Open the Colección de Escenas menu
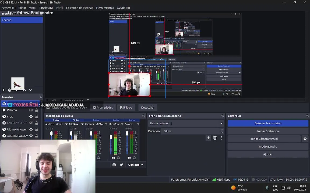This screenshot has height=193, width=310. 79,8
